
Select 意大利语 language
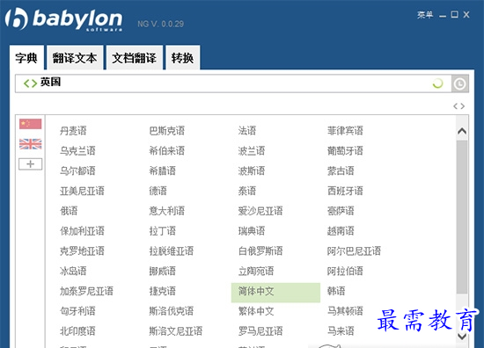click(x=166, y=211)
